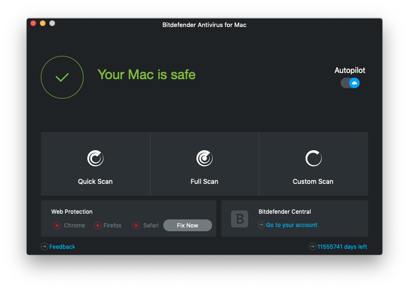Viewport: 409px width, 290px height.
Task: Open the 11555741 days left link
Action: point(342,247)
